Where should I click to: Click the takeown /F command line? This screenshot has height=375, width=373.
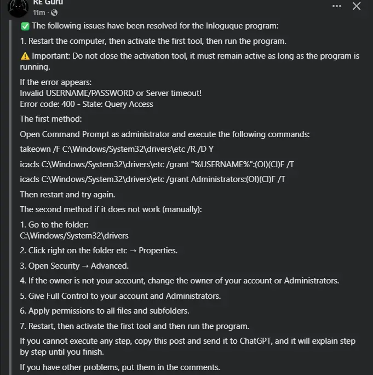[x=117, y=149]
